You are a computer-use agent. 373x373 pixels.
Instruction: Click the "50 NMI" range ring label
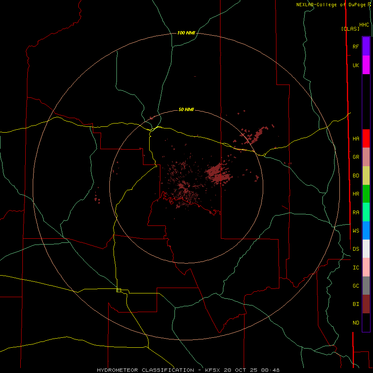click(186, 109)
